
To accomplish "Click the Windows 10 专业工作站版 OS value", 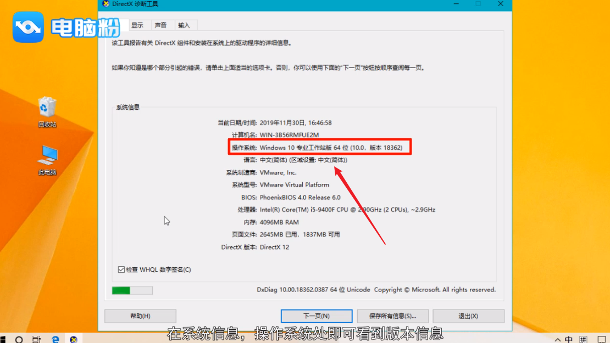I will tap(331, 148).
